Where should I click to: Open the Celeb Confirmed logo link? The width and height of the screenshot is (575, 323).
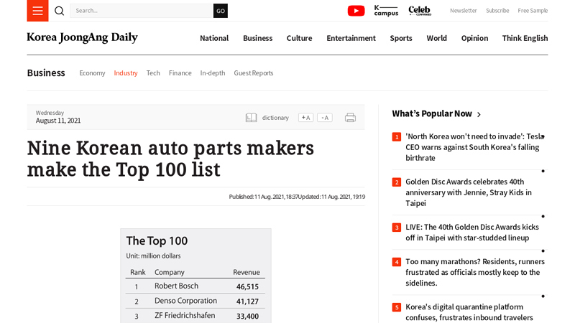(420, 11)
